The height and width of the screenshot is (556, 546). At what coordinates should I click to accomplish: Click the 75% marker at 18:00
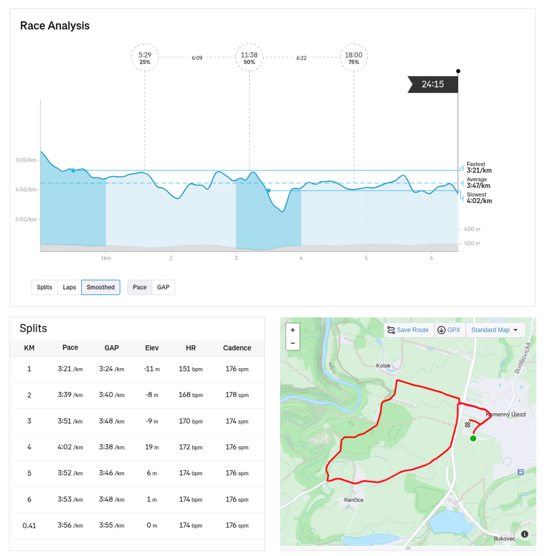pos(354,58)
